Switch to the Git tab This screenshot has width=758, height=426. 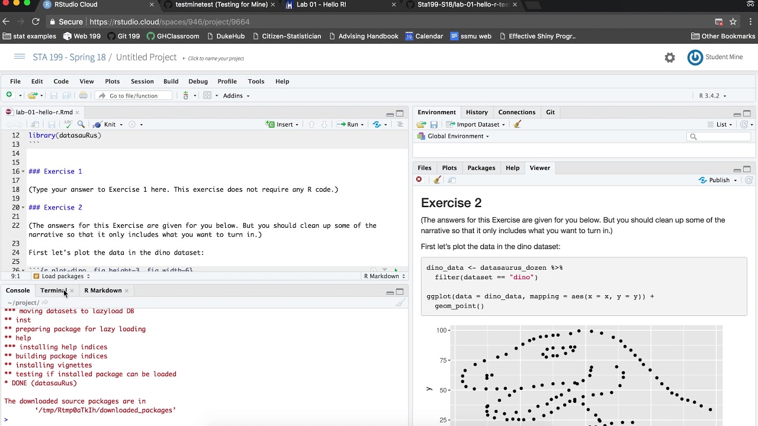pyautogui.click(x=550, y=112)
